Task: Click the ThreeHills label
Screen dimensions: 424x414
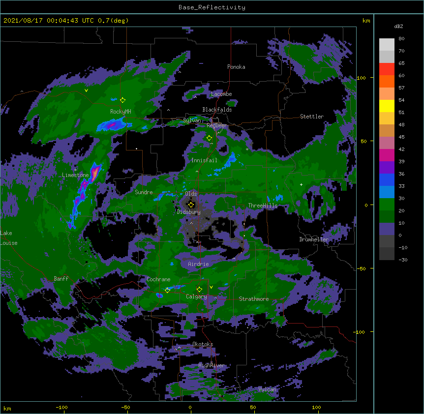Action: (263, 206)
